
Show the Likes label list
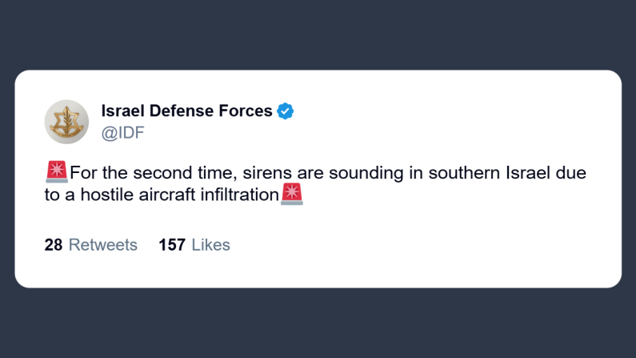pyautogui.click(x=210, y=245)
